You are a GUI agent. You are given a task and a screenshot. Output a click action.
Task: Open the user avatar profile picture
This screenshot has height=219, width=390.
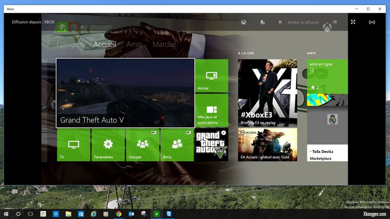pyautogui.click(x=74, y=27)
